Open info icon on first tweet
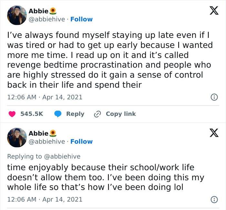The image size is (226, 210). tap(213, 97)
